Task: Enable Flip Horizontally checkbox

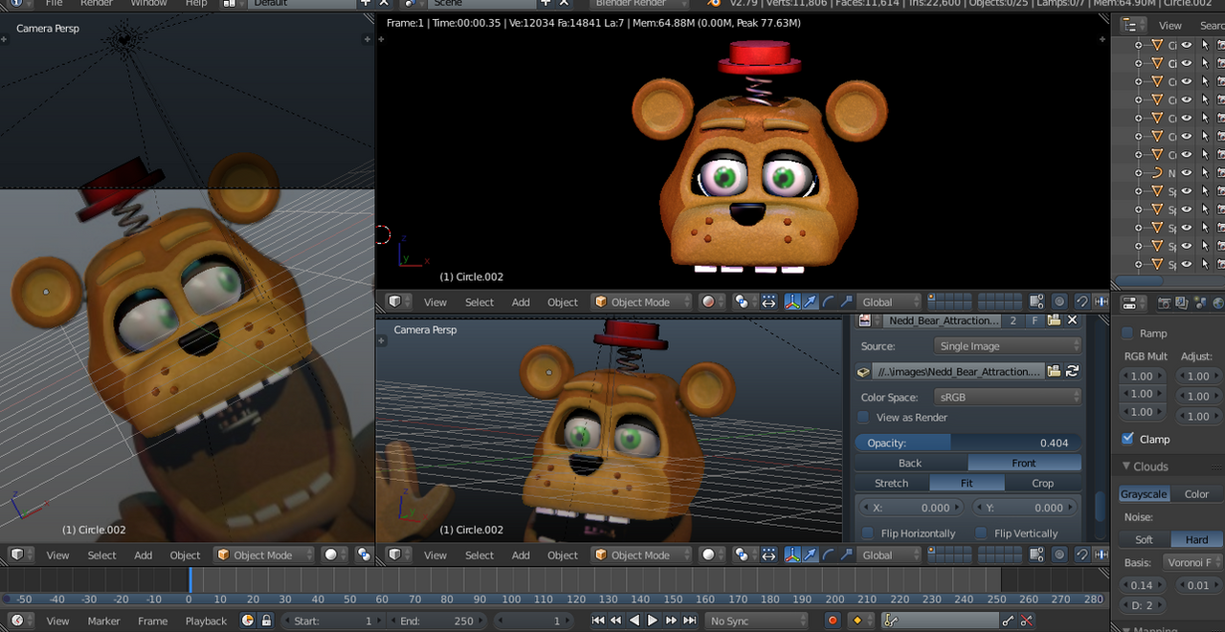Action: click(x=868, y=534)
